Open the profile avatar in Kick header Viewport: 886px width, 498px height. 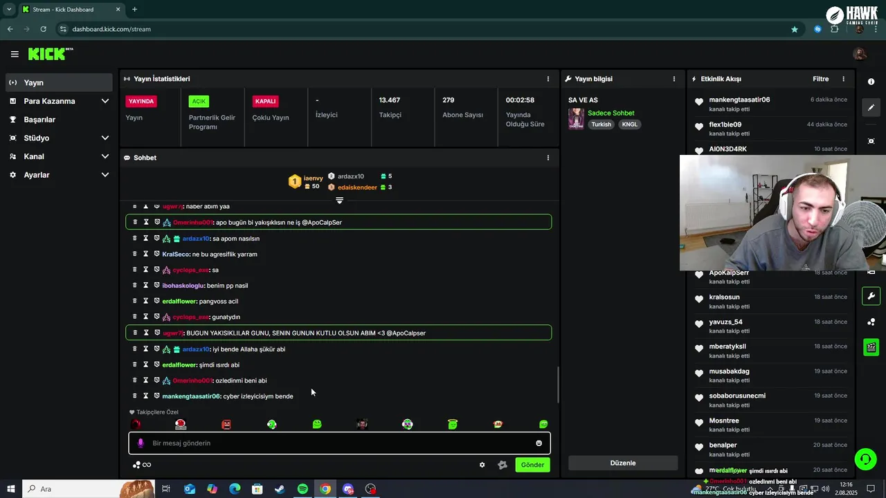[x=860, y=54]
